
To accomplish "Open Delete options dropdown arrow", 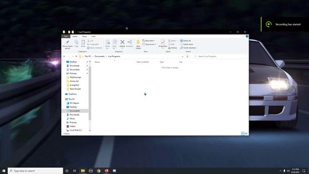I will [122, 48].
